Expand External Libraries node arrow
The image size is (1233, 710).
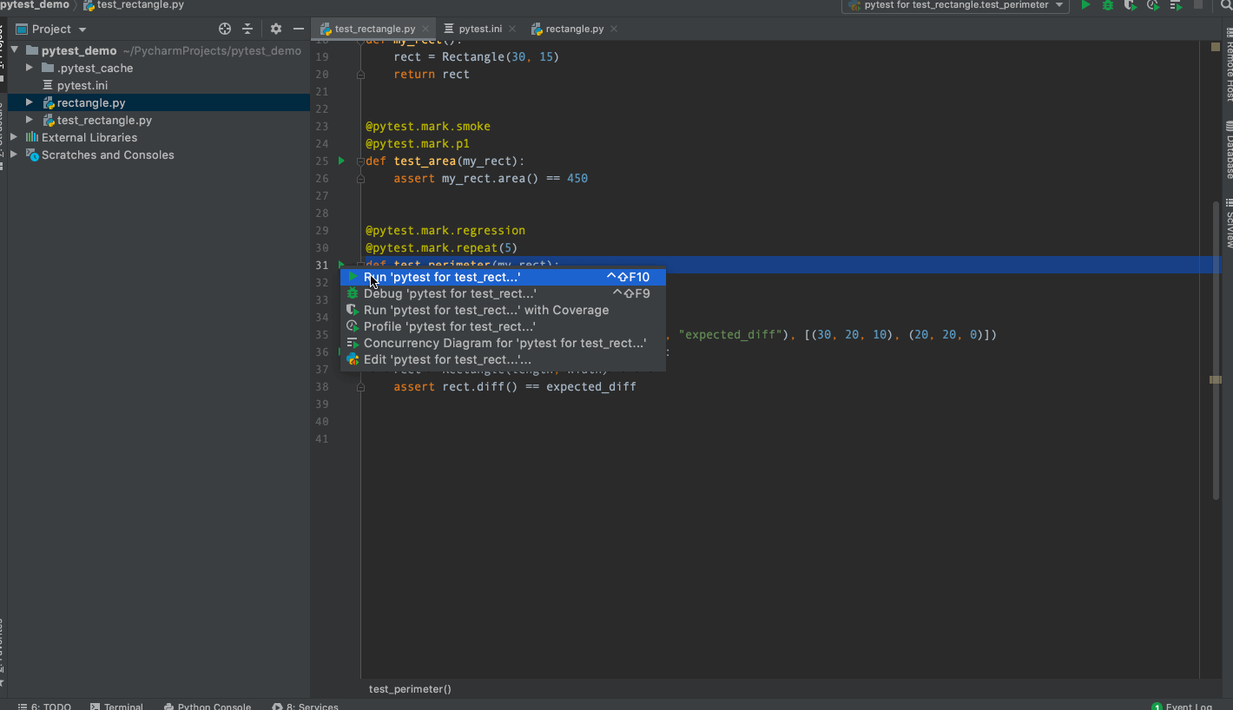point(14,137)
